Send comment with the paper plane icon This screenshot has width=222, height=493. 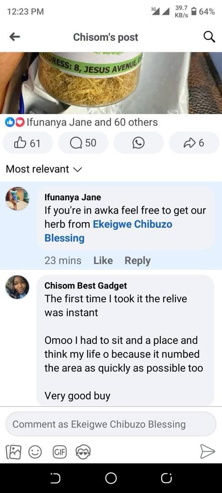[x=207, y=452]
